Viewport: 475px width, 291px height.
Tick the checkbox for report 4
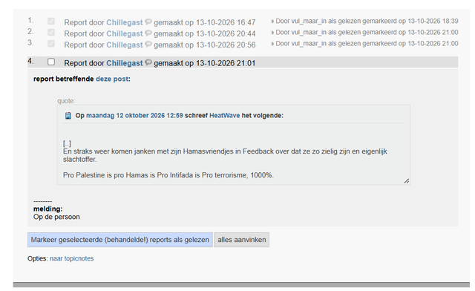(51, 62)
